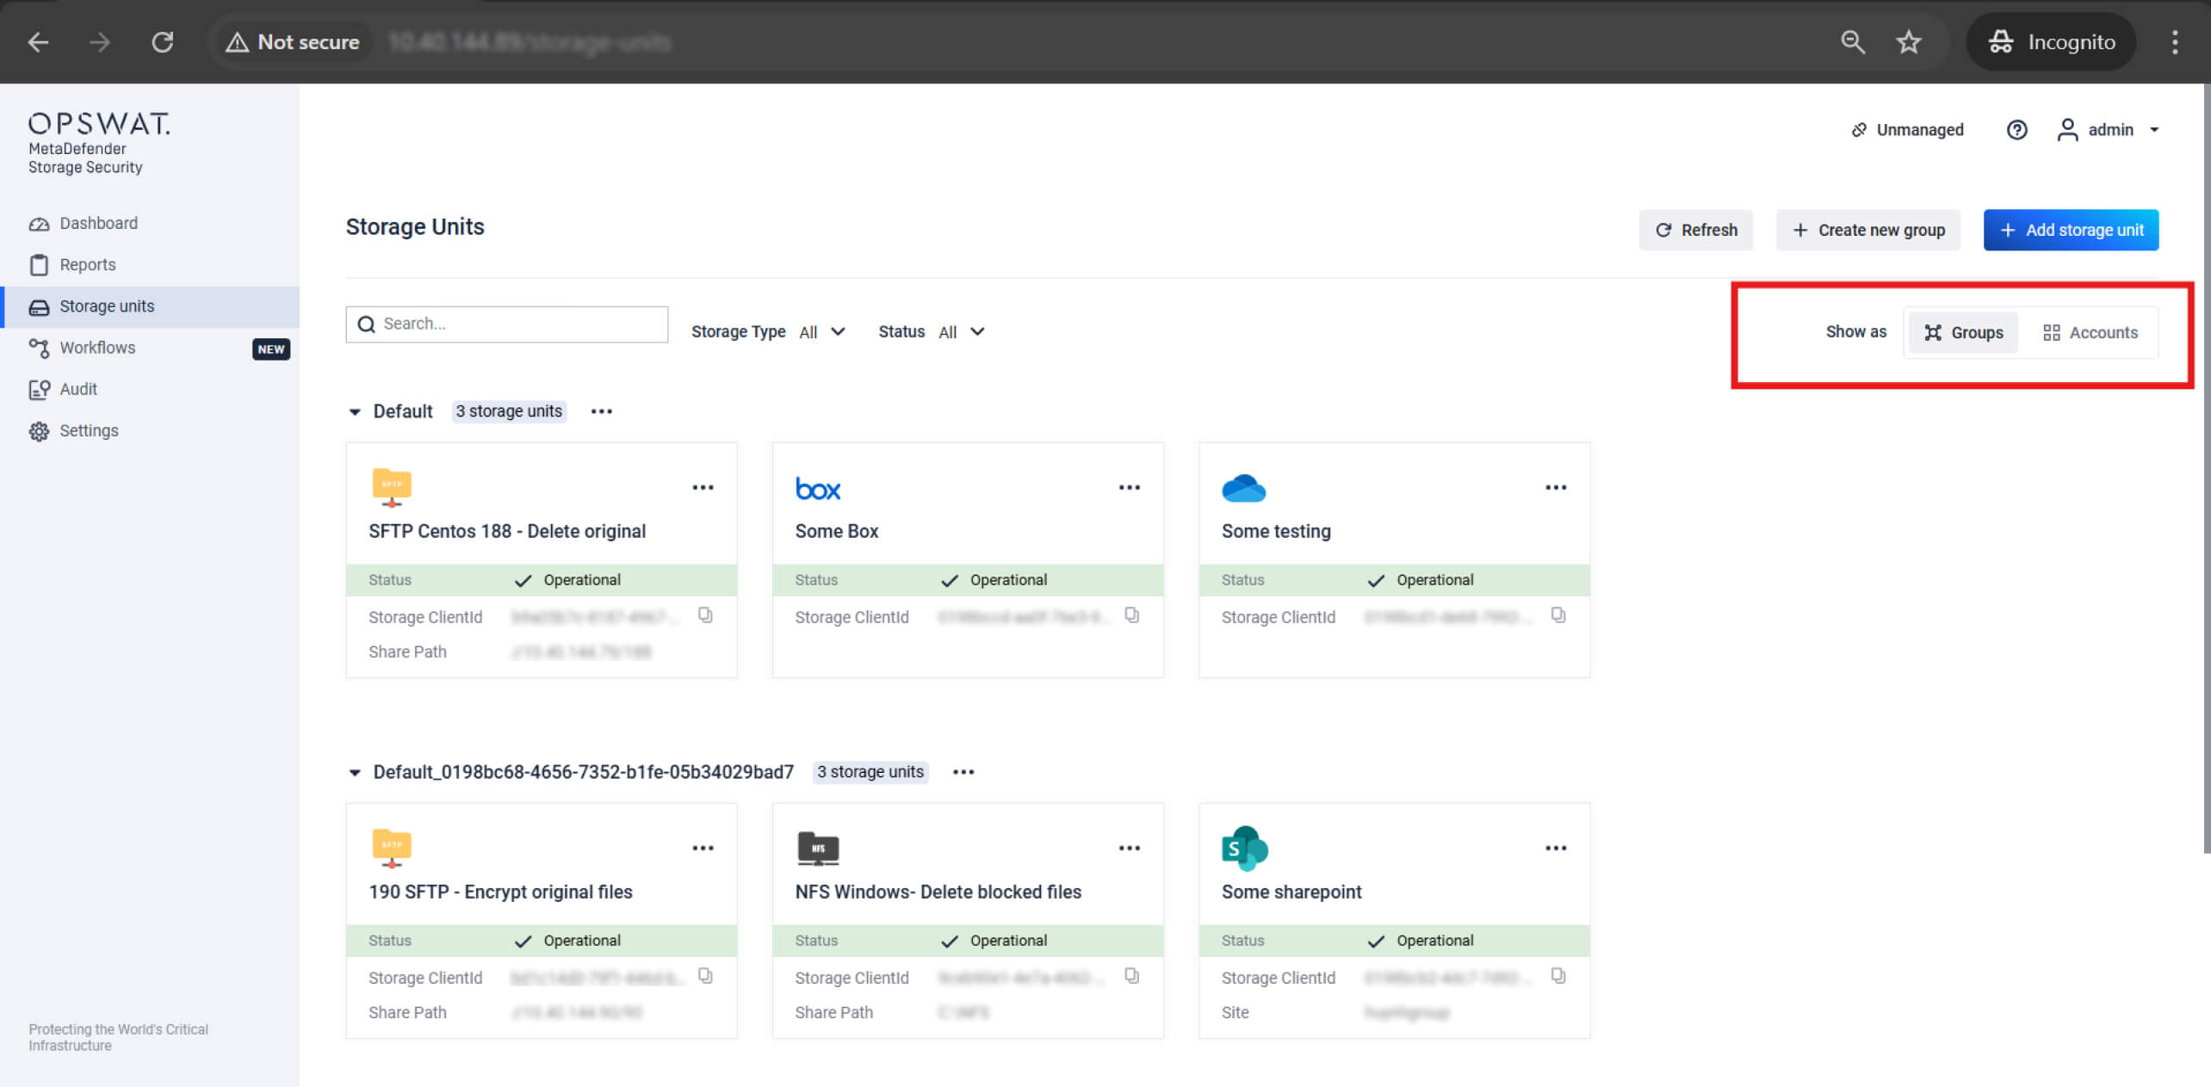Copy the Storage ClientId of Some Box

pyautogui.click(x=1132, y=615)
